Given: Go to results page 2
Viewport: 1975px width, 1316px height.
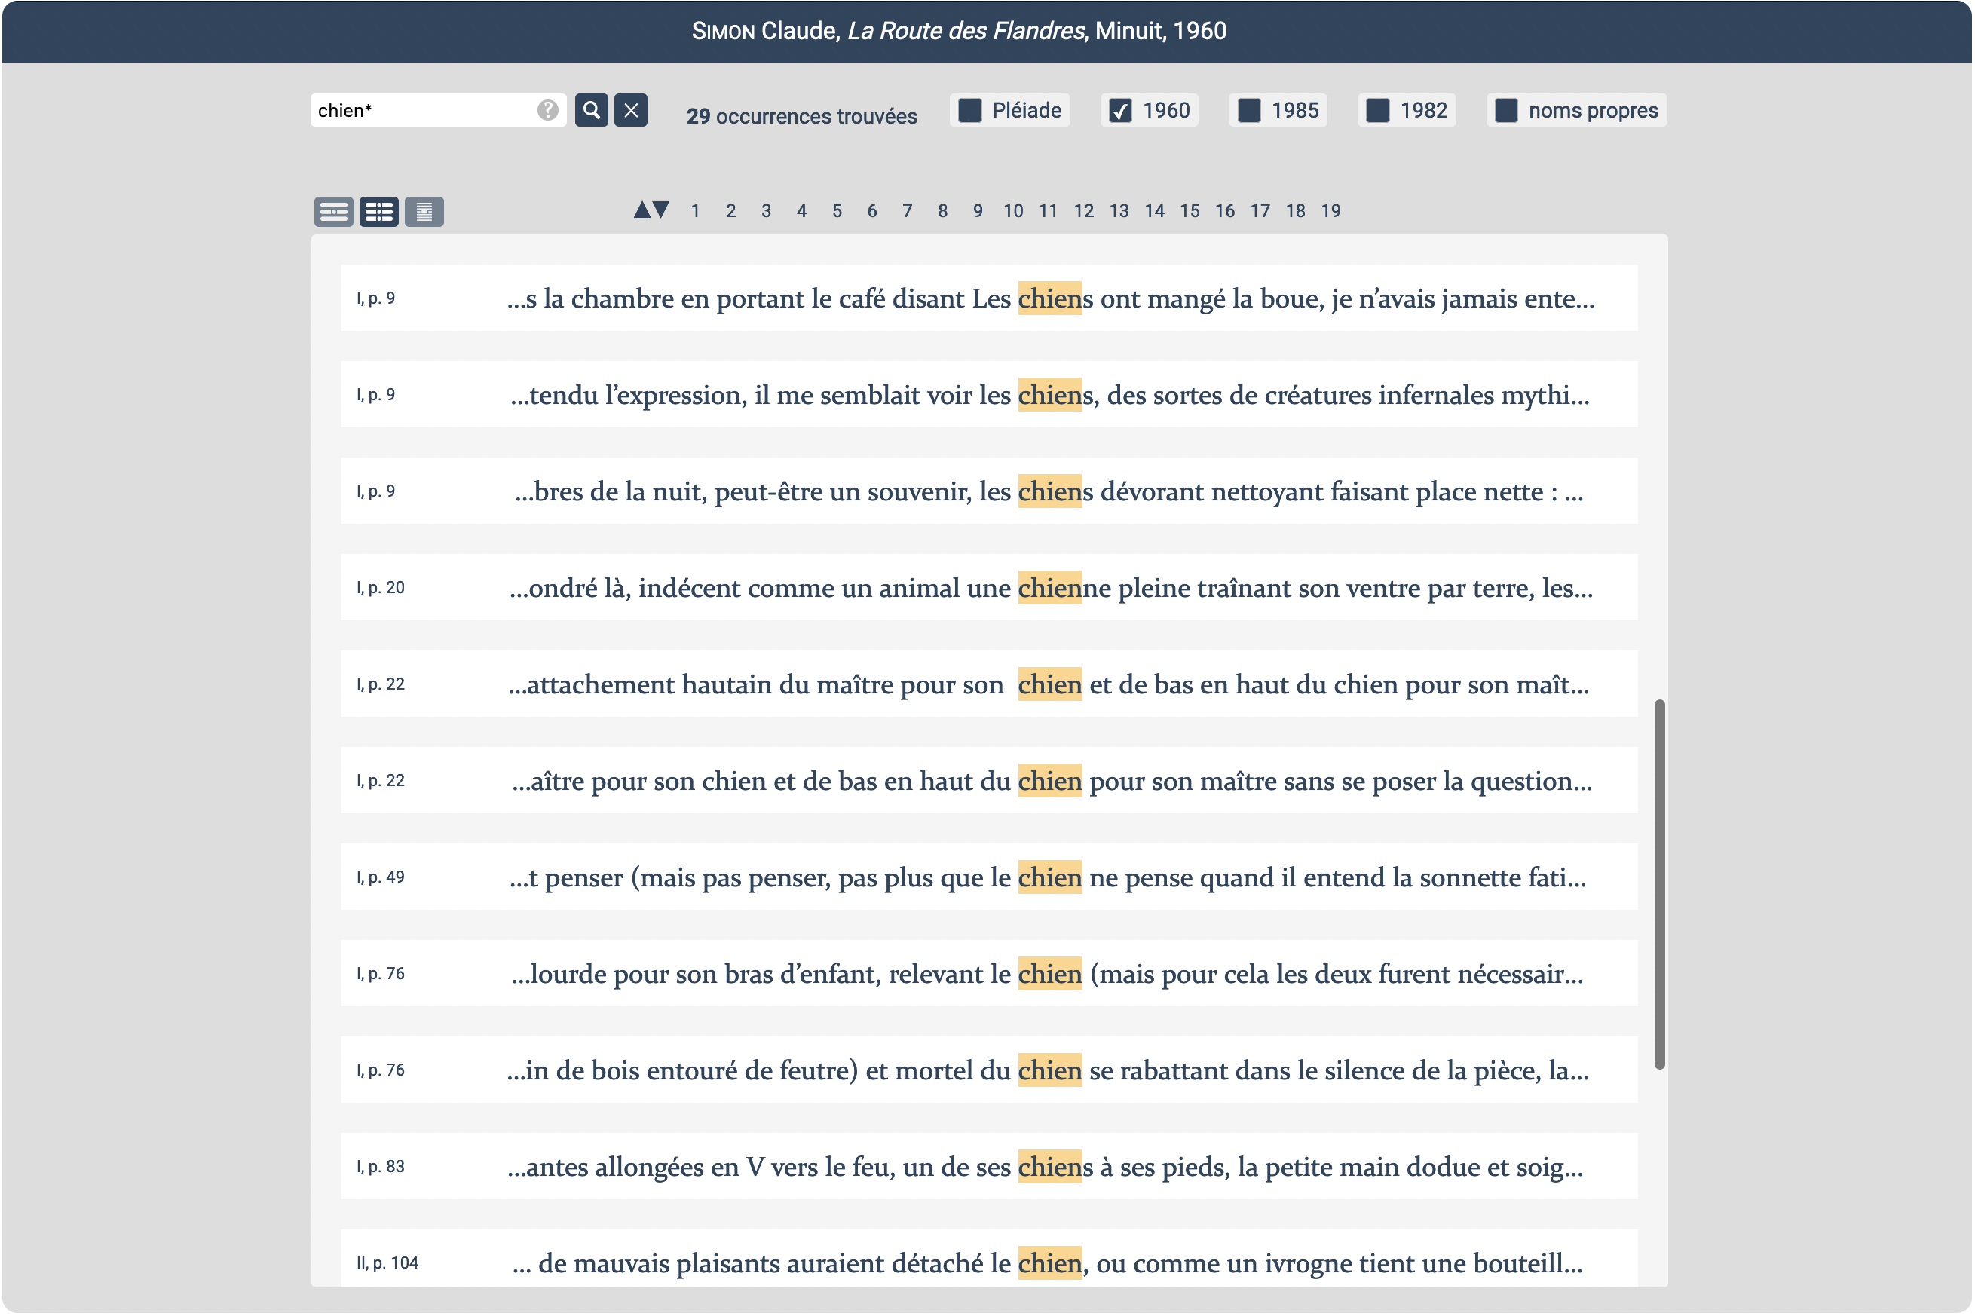Looking at the screenshot, I should point(730,210).
